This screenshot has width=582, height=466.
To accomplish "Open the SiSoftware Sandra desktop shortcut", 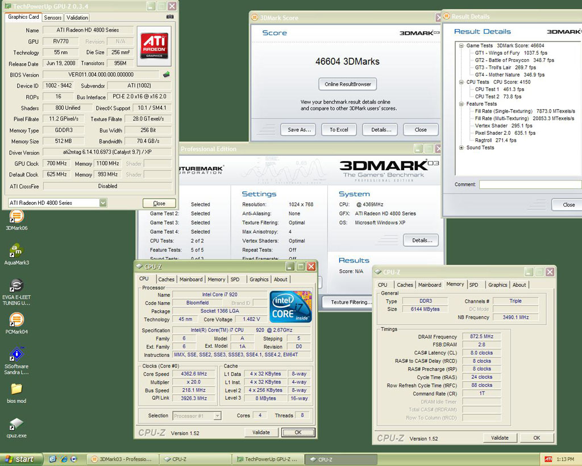I will [16, 361].
